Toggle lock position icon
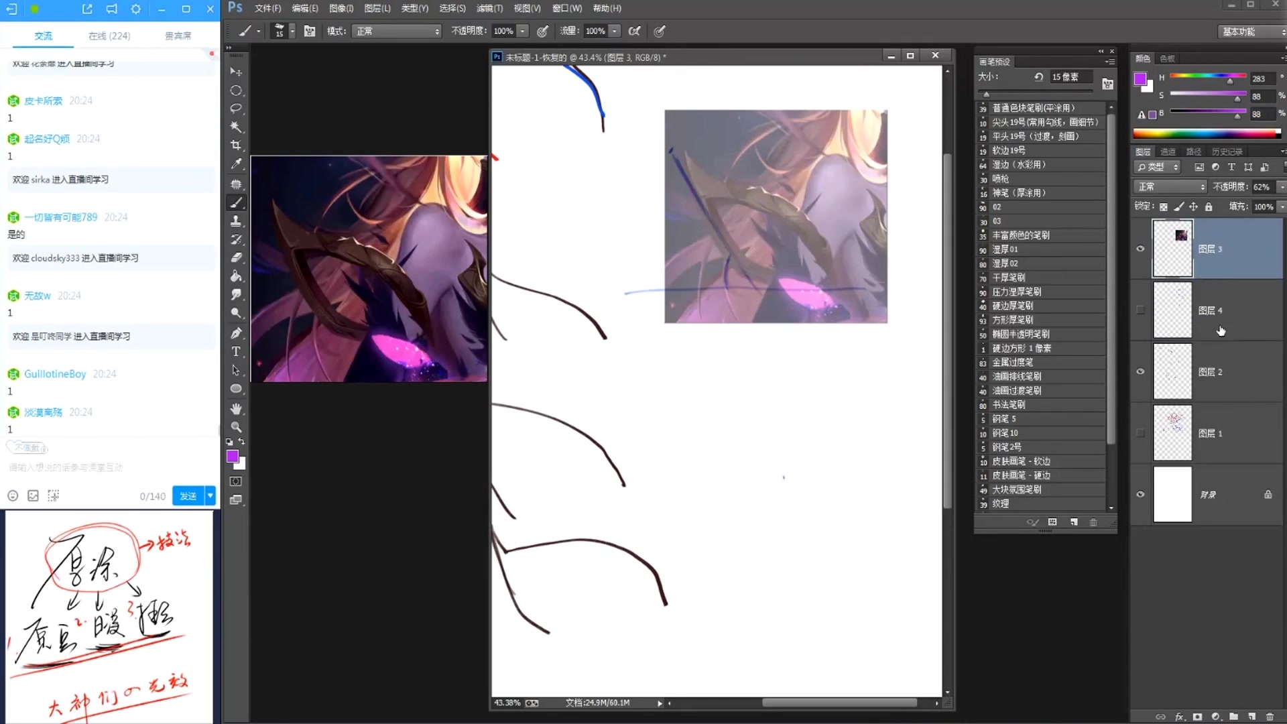This screenshot has height=724, width=1287. (x=1194, y=206)
